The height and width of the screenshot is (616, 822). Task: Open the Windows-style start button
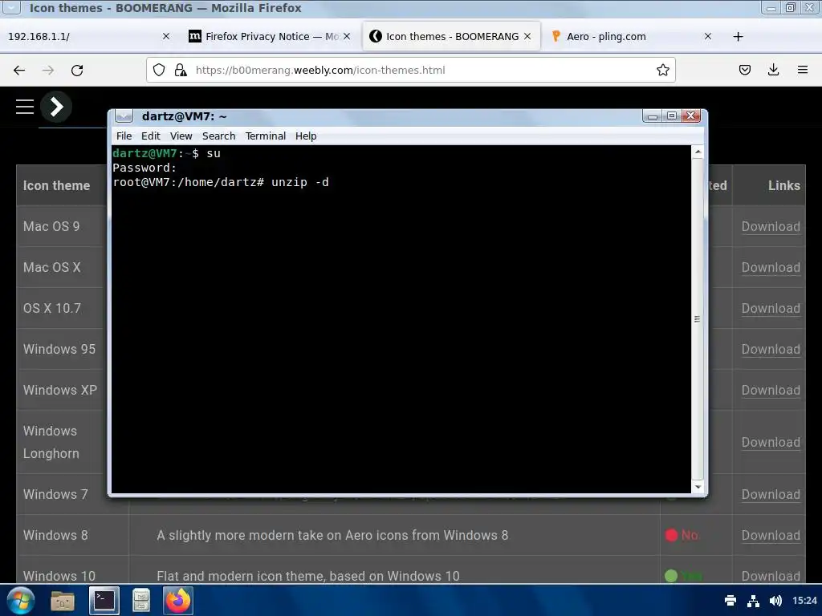[20, 600]
